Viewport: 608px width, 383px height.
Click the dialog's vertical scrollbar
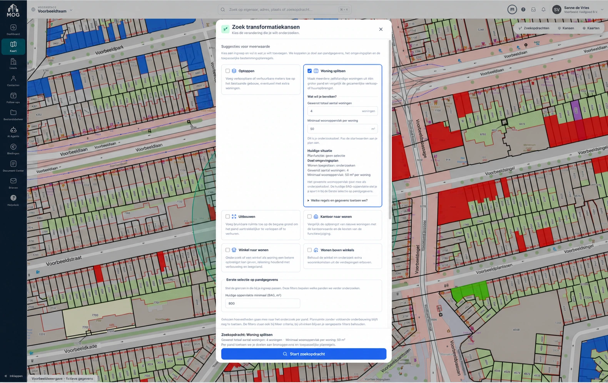pos(390,130)
